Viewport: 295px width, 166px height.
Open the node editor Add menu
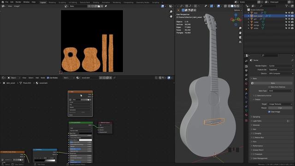[x=37, y=78]
